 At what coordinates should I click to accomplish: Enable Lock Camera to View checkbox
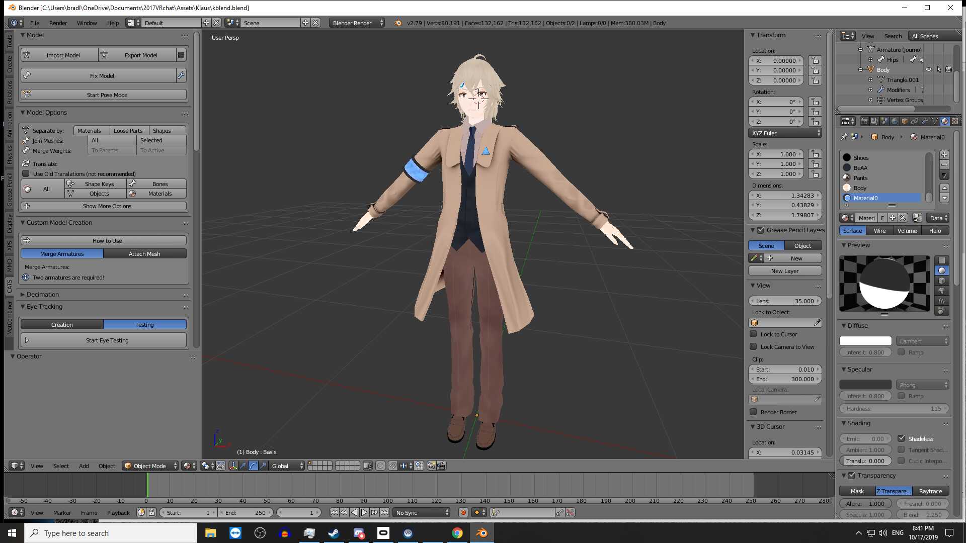click(753, 346)
